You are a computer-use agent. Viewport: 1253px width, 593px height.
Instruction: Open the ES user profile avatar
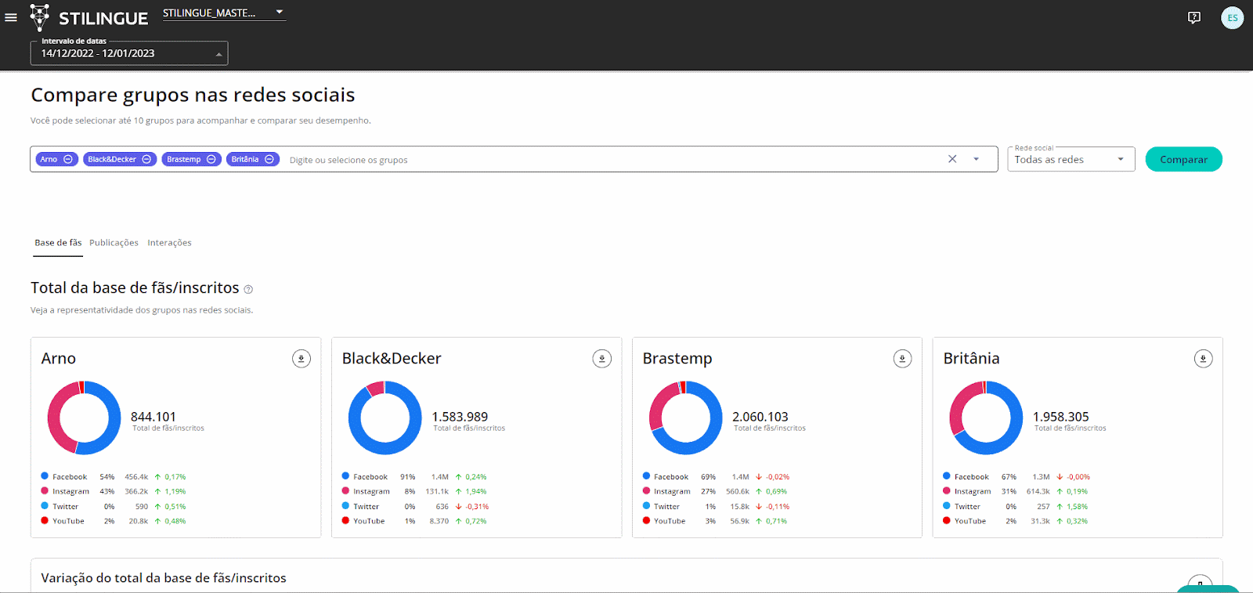[1232, 17]
